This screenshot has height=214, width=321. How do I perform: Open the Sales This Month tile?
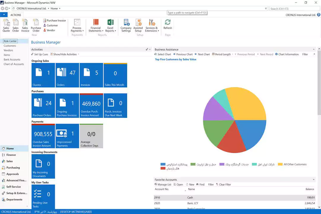pos(115,75)
